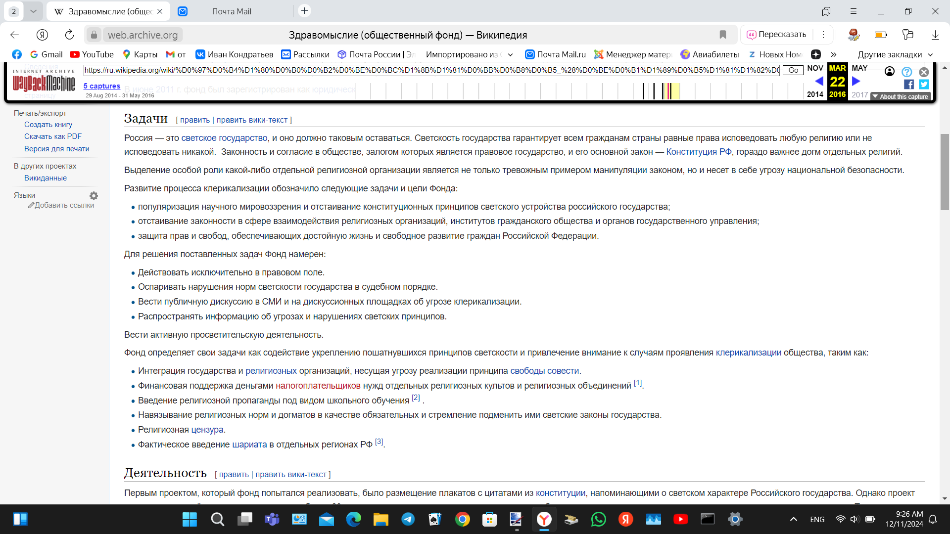This screenshot has height=534, width=950.
Task: Open WhatsApp from the taskbar
Action: (x=599, y=519)
